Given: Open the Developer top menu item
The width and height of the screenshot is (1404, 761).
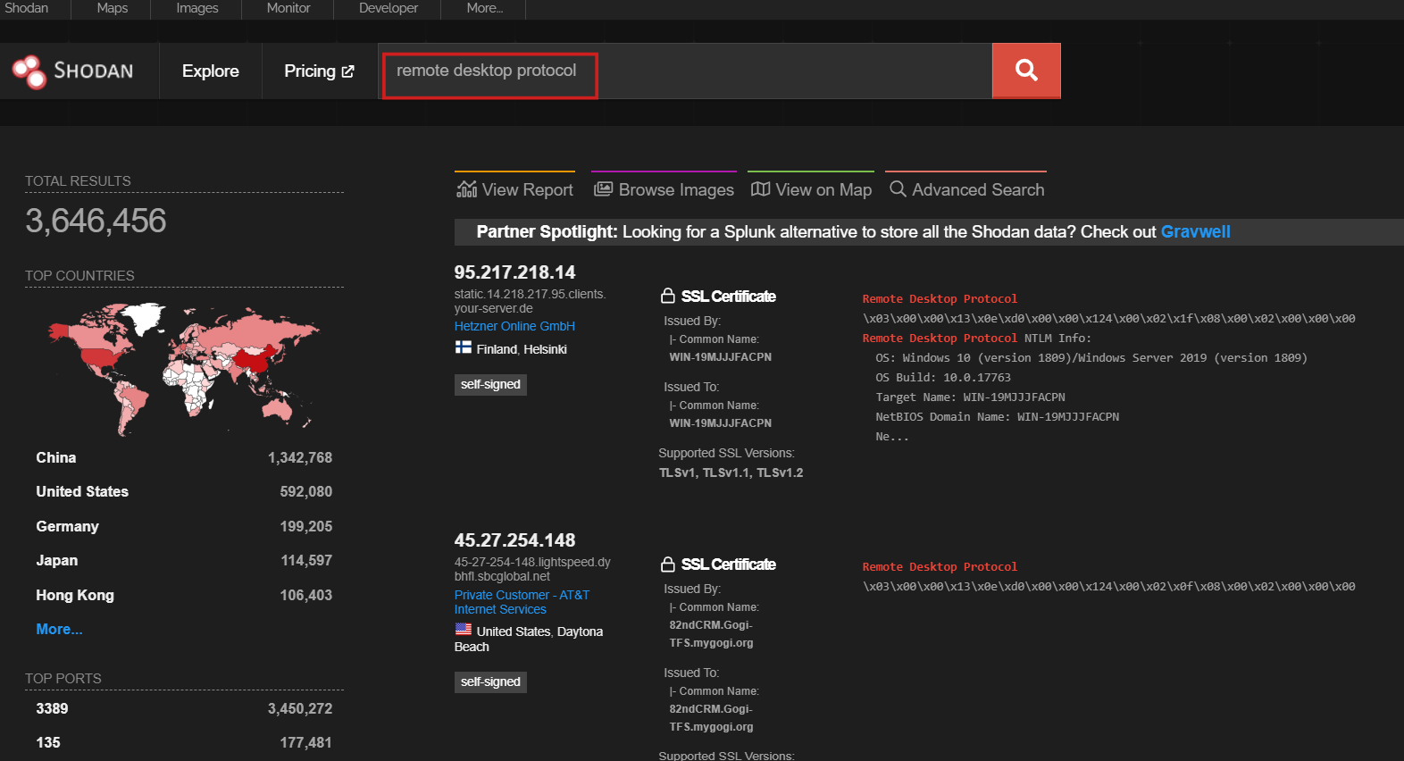Looking at the screenshot, I should (389, 8).
